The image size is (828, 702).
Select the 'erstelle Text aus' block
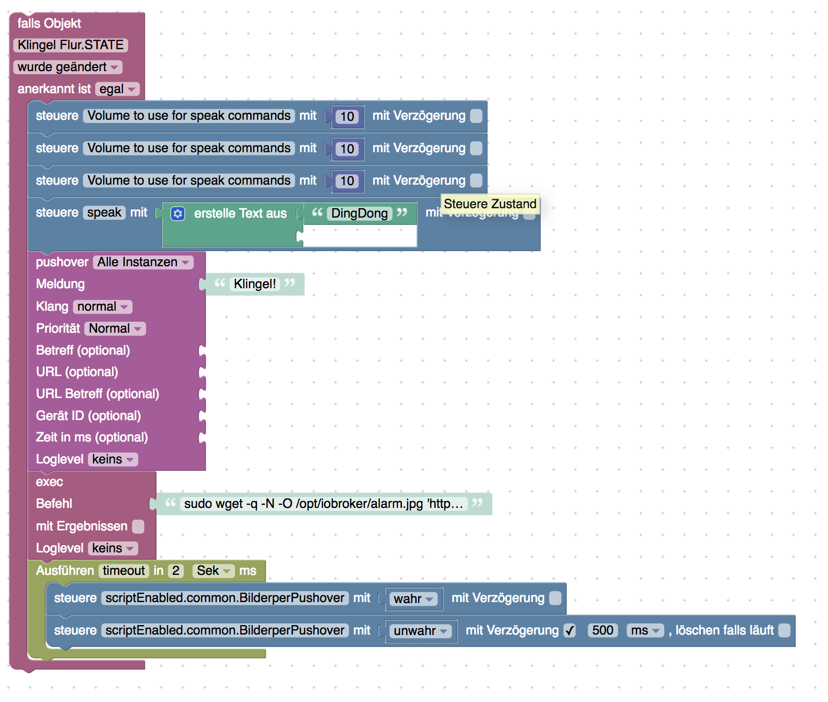[x=240, y=213]
